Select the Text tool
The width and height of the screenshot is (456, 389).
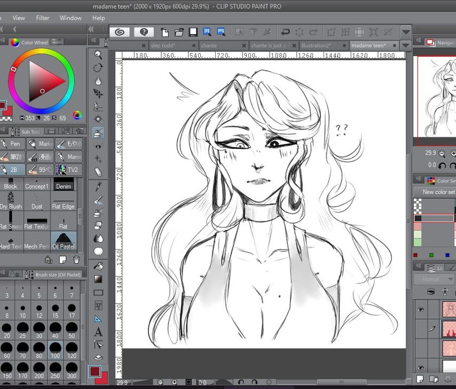[x=98, y=332]
